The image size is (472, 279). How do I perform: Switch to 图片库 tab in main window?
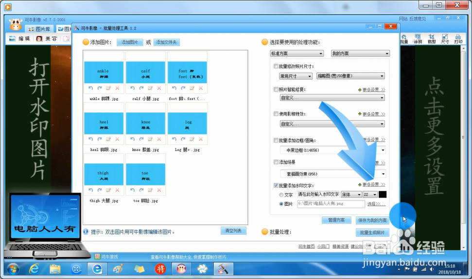39,29
